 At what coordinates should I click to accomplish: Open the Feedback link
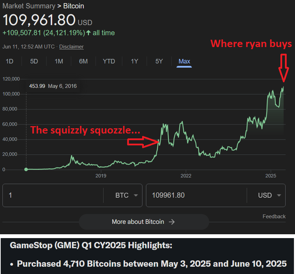(x=274, y=216)
